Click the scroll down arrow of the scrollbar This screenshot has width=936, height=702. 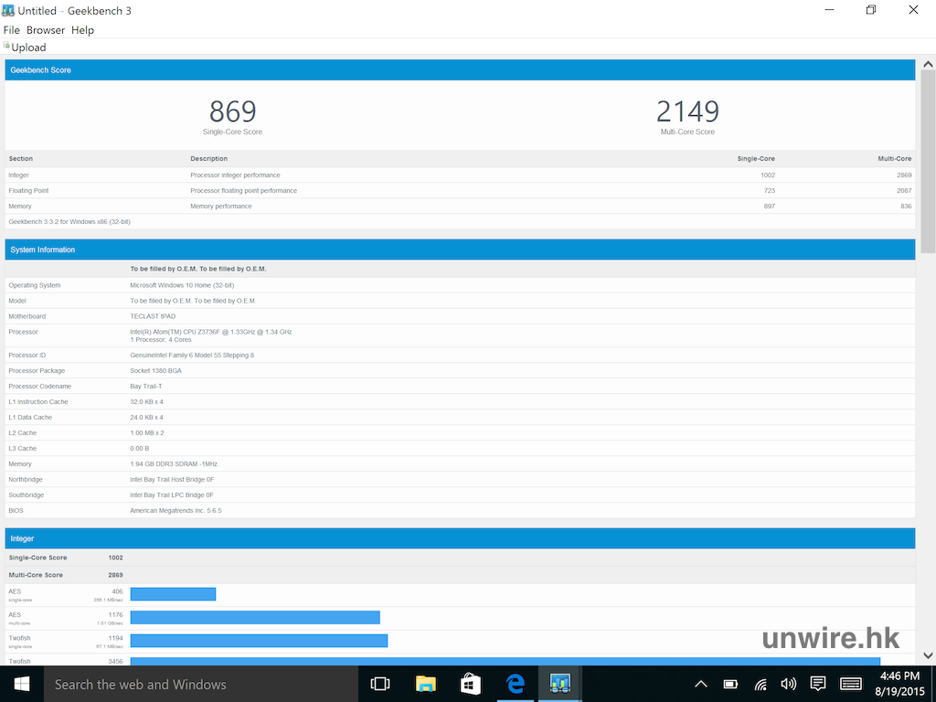click(x=928, y=655)
